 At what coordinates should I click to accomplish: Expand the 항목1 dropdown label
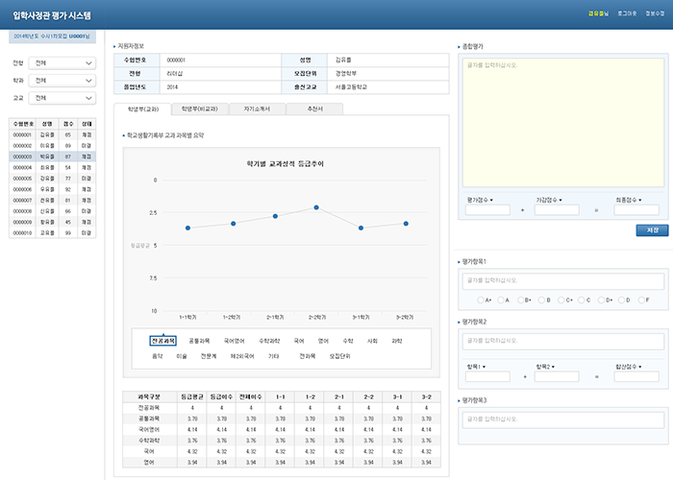point(476,367)
